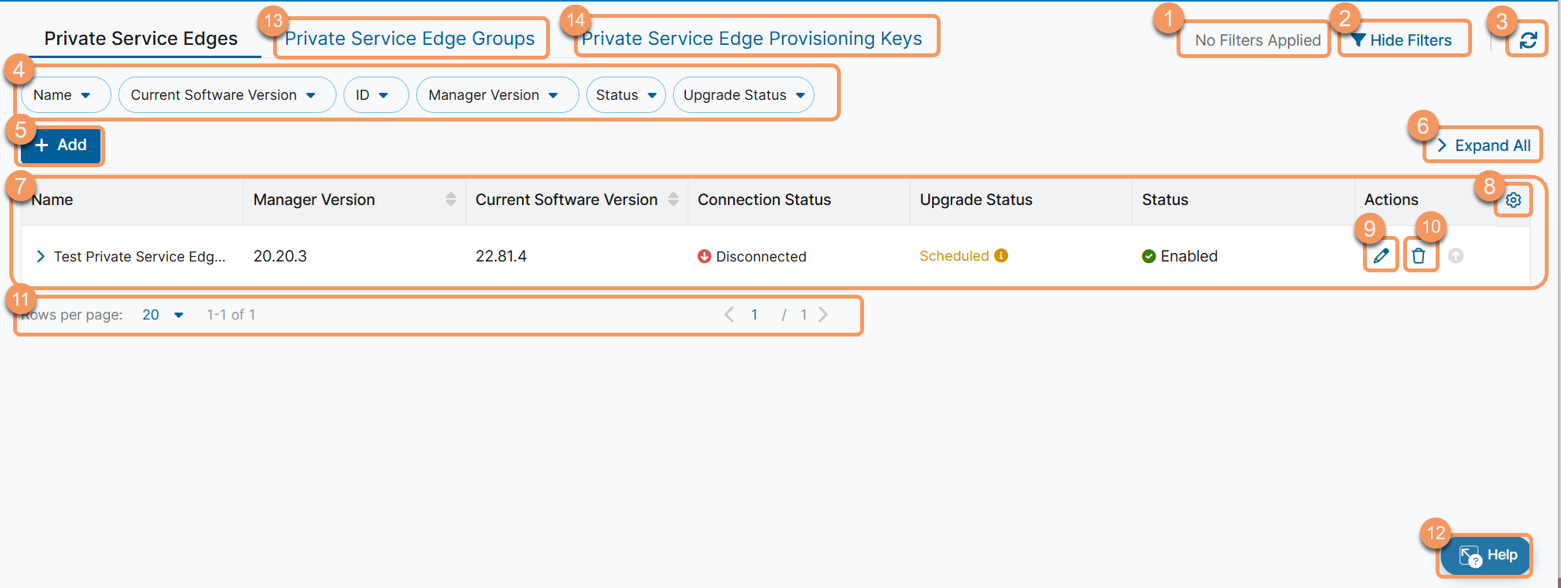Click Expand All rows

point(1484,145)
